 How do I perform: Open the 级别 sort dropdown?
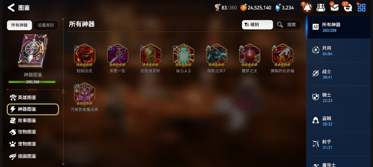(257, 25)
